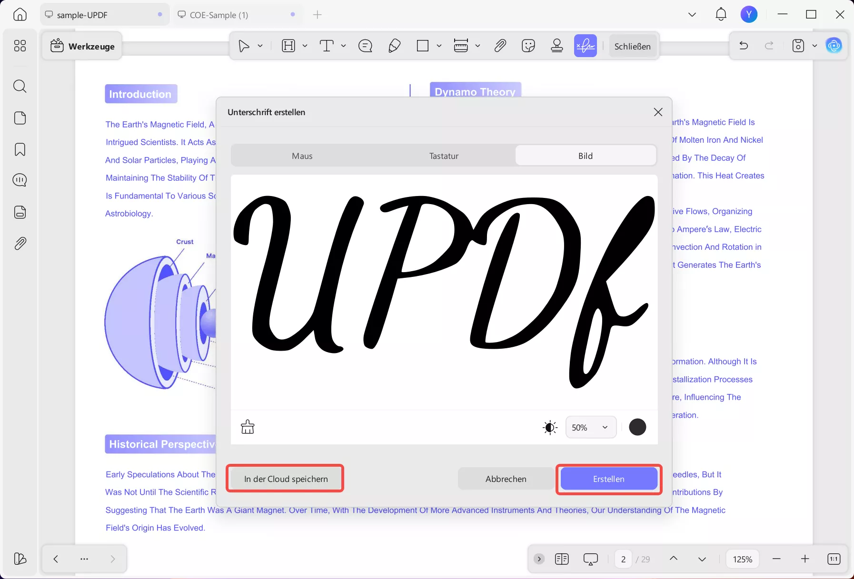Screen dimensions: 854x579
Task: Expand the measure tool dropdown arrow
Action: click(477, 46)
